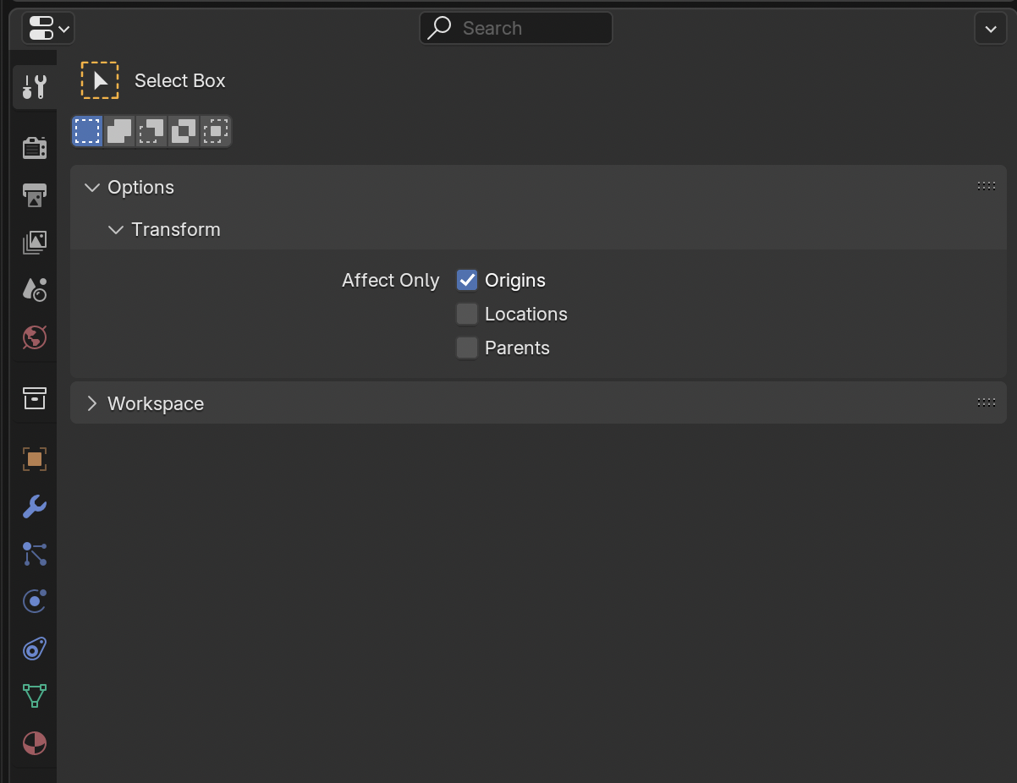Collapse the Transform subpanel

tap(116, 229)
